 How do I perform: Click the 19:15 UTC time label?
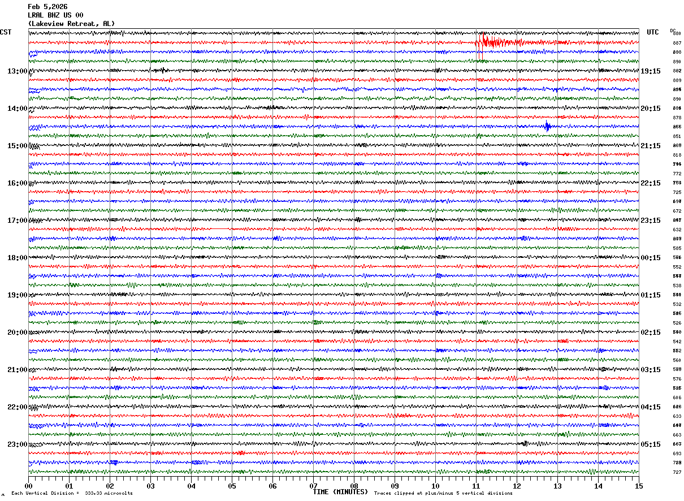[x=651, y=71]
